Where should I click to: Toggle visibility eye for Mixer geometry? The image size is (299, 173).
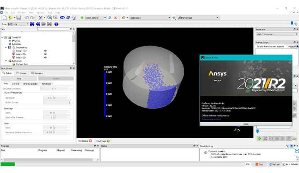45,51
